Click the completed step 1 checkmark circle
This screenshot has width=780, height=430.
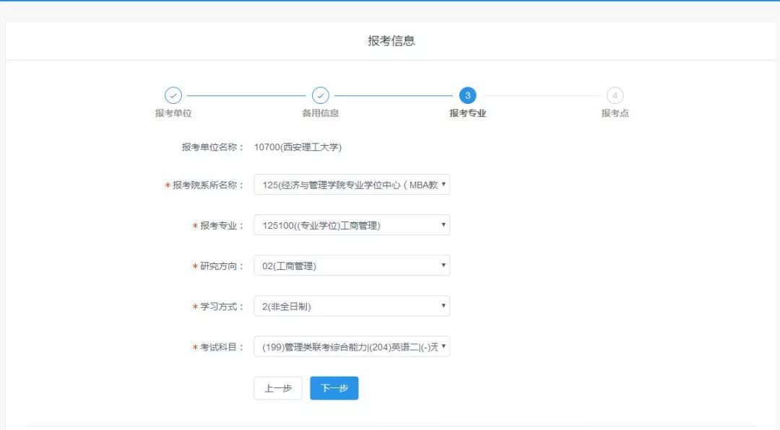click(x=173, y=95)
